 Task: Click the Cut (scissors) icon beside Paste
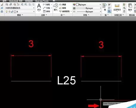[135, 4]
